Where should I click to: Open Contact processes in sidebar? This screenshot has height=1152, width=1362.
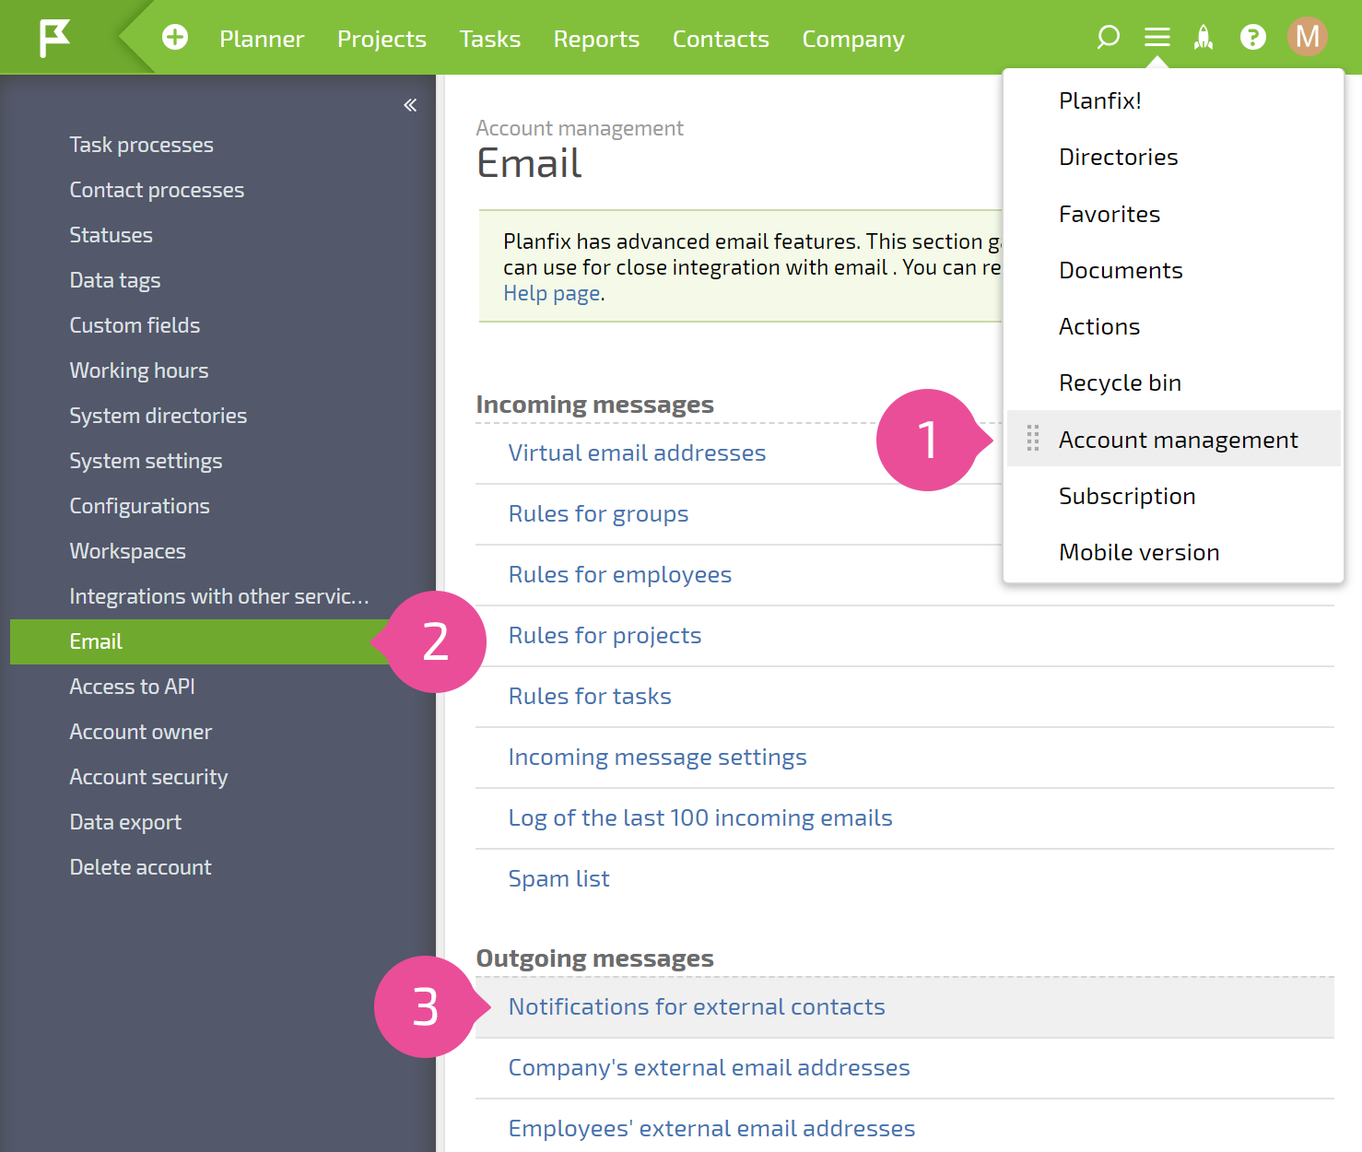(x=157, y=190)
